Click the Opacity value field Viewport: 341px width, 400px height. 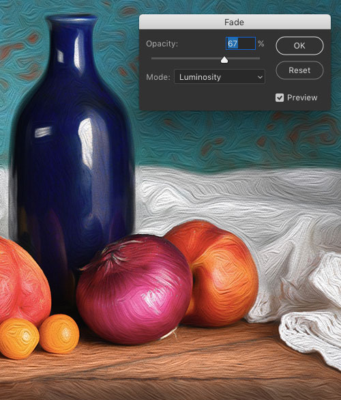coord(241,44)
